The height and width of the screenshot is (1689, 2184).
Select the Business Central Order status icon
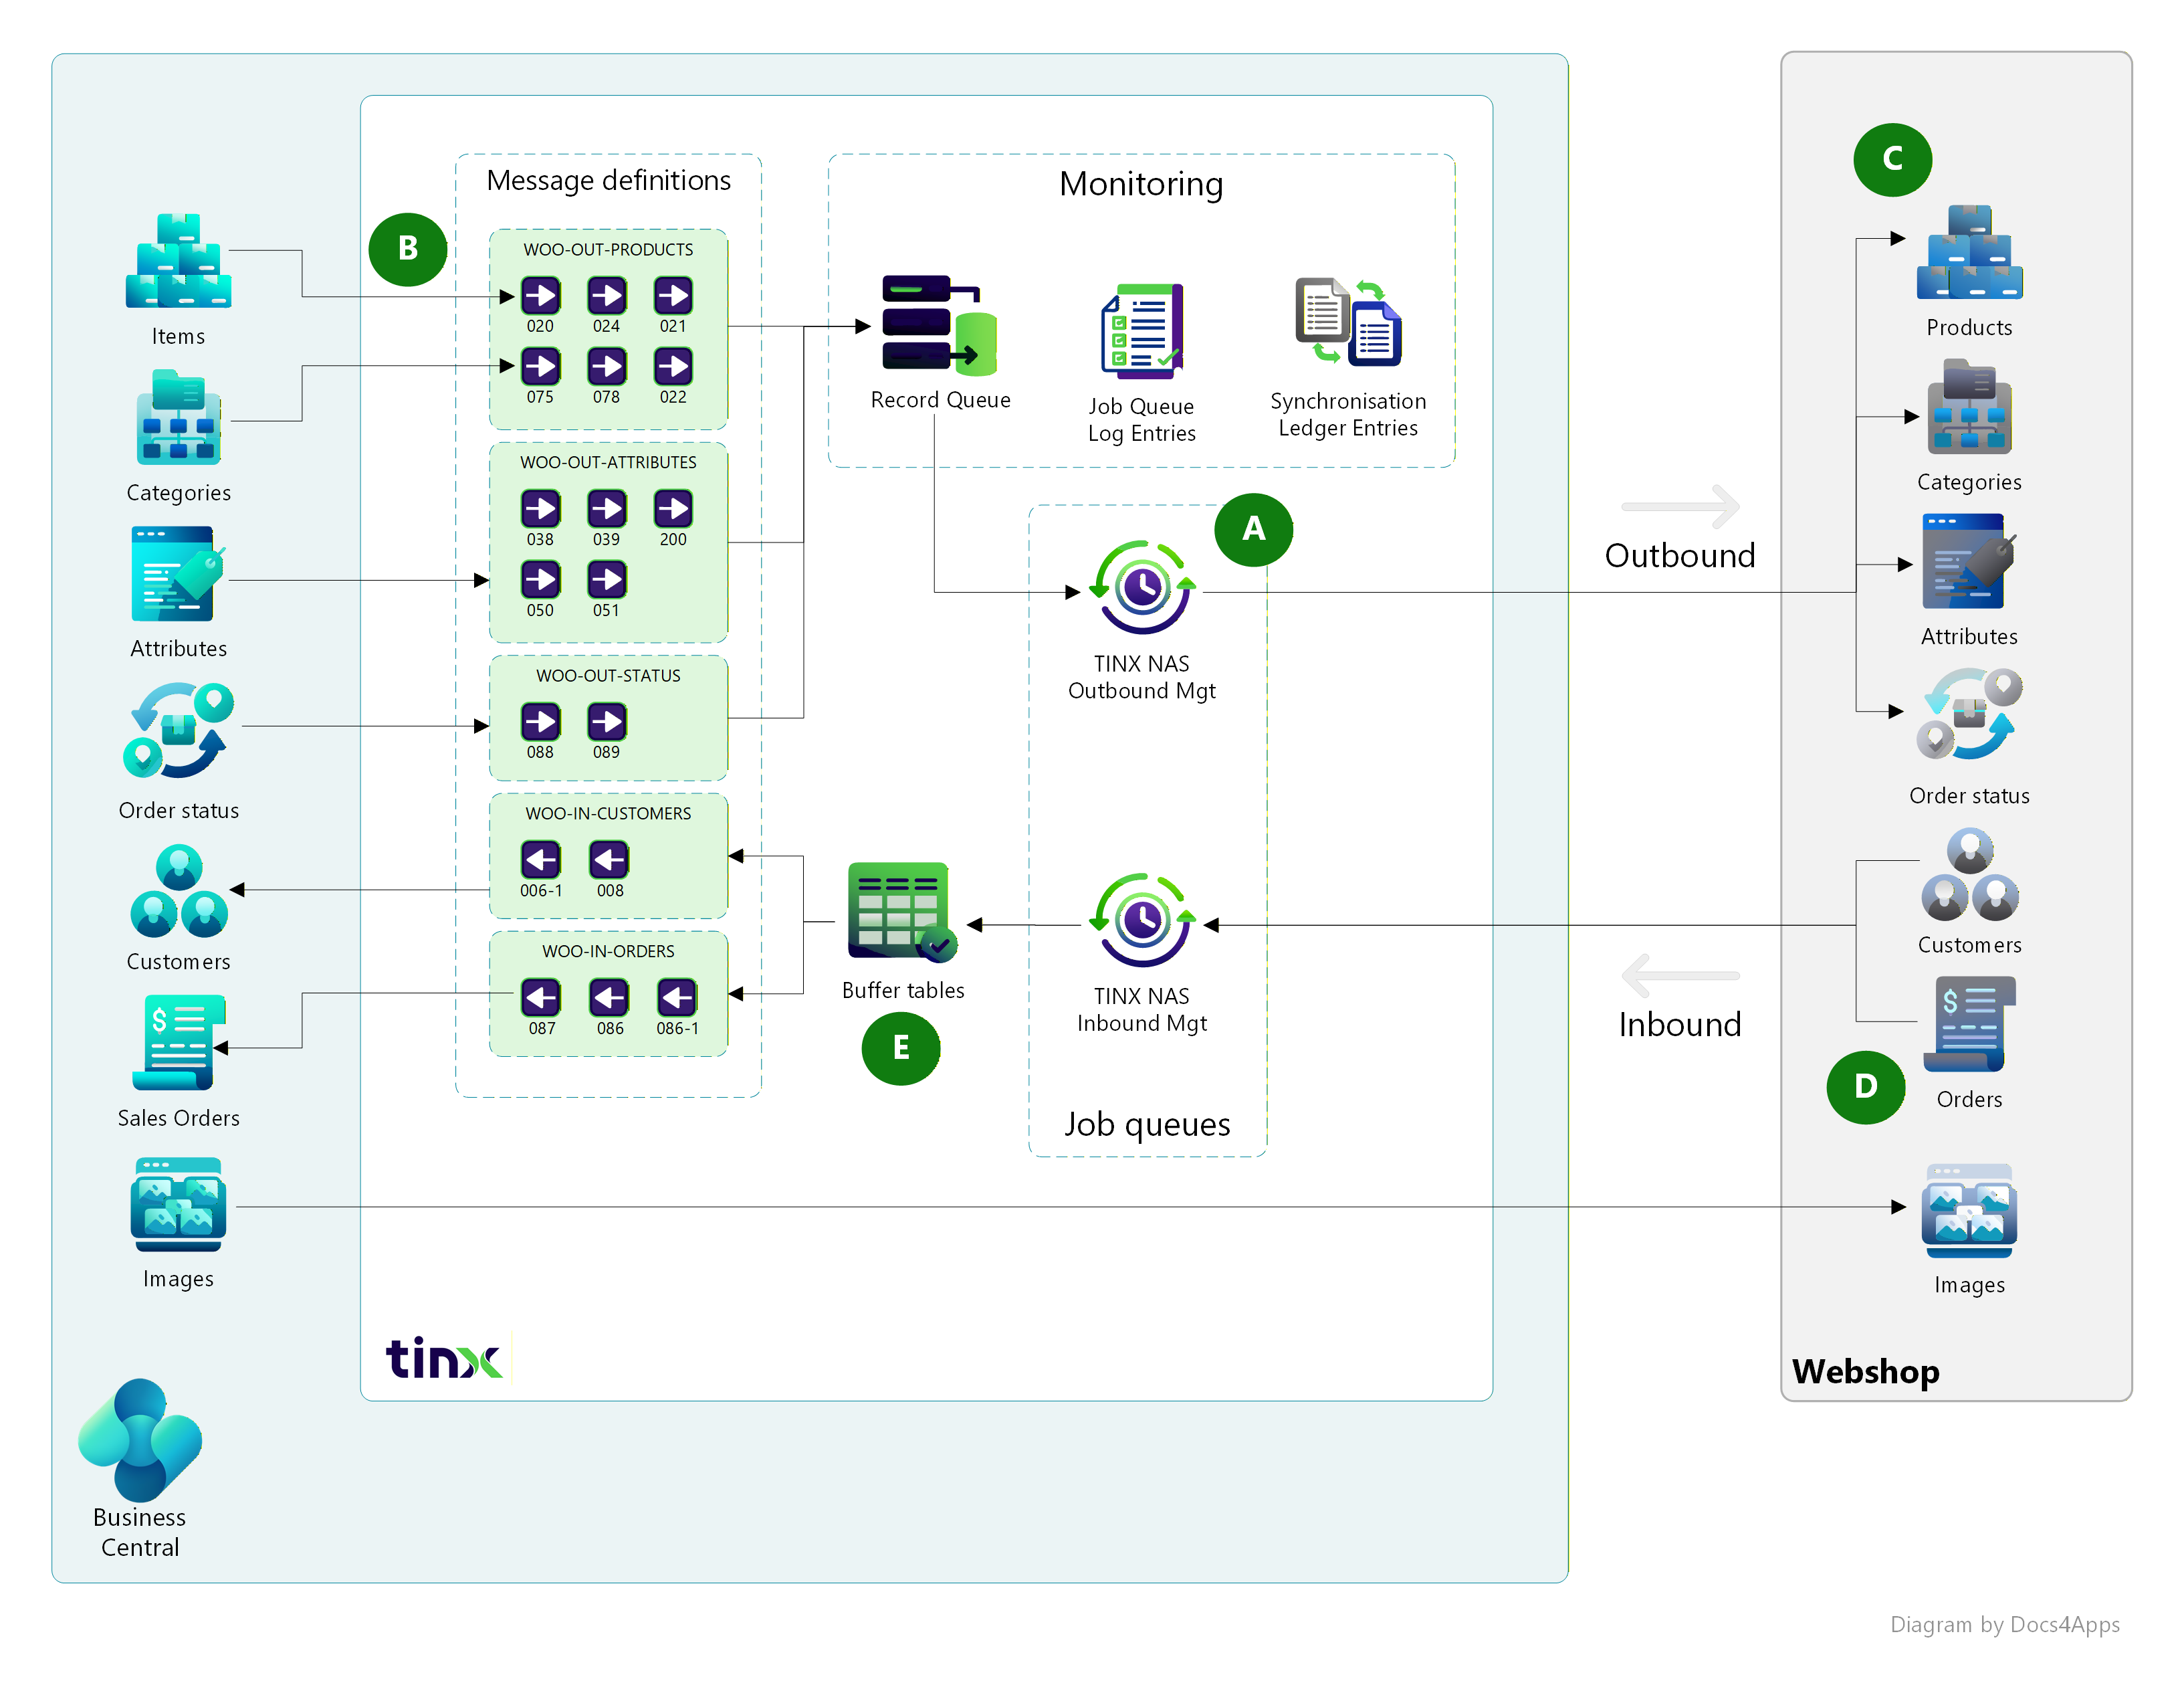tap(178, 730)
